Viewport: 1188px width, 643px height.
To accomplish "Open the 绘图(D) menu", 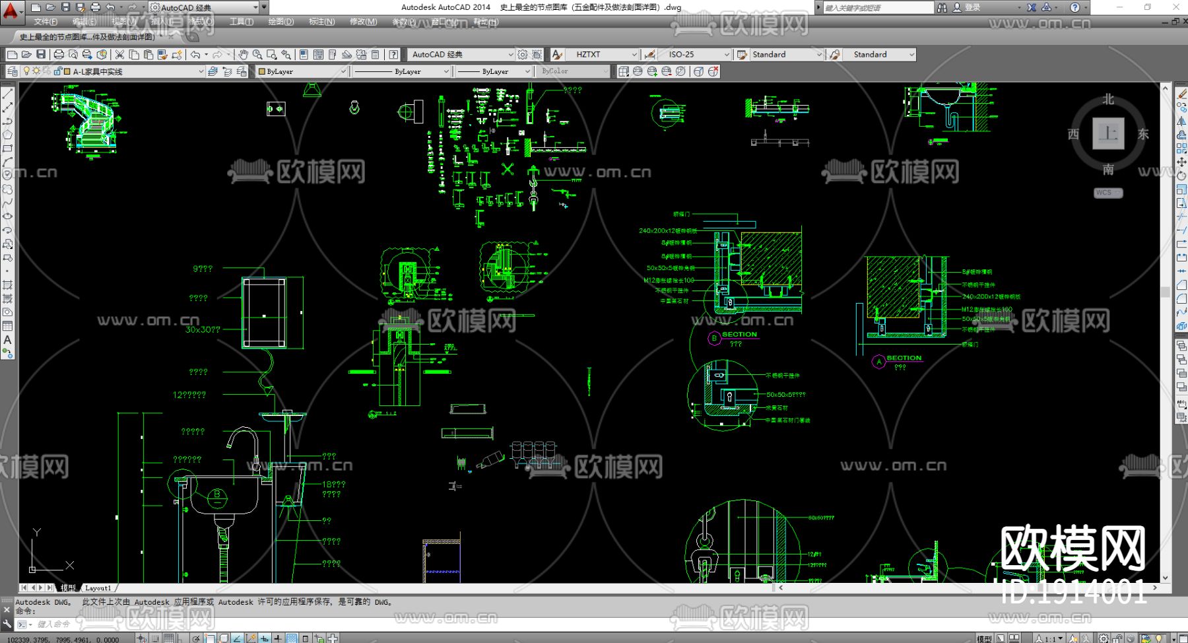I will click(281, 22).
